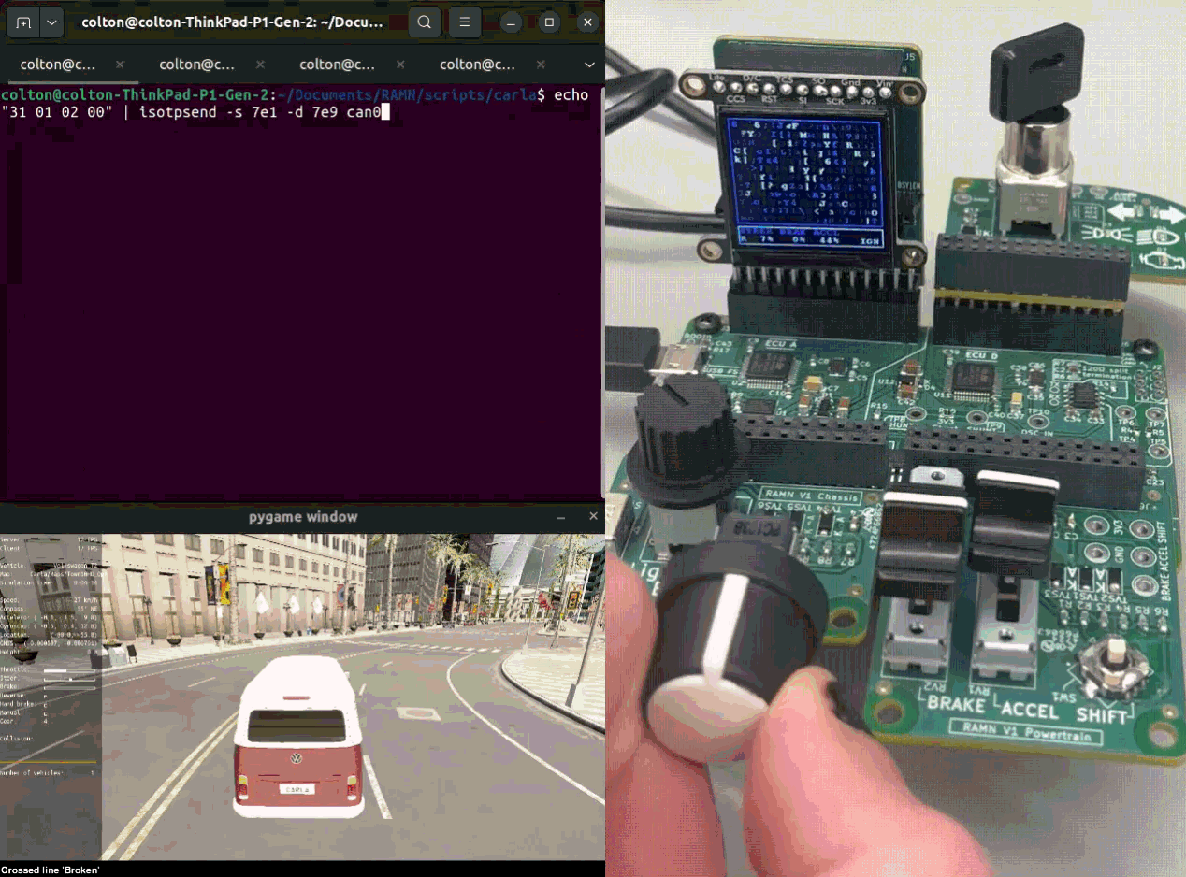The image size is (1186, 877).
Task: Minimize the terminal window
Action: (512, 22)
